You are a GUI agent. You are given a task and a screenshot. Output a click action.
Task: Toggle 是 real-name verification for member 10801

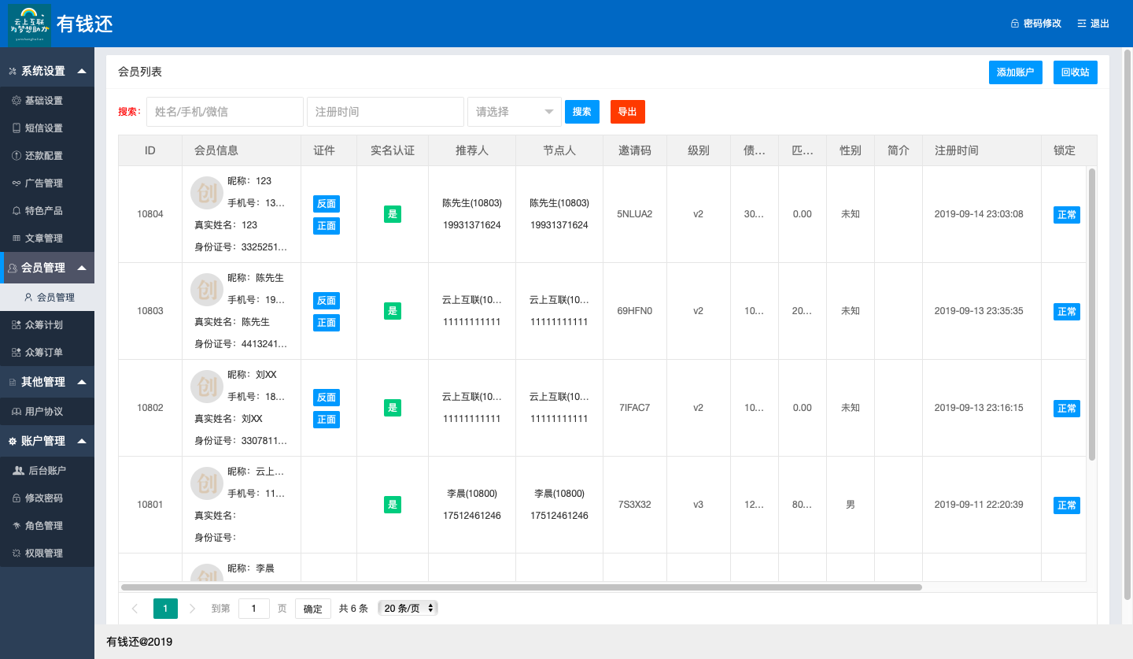coord(392,505)
